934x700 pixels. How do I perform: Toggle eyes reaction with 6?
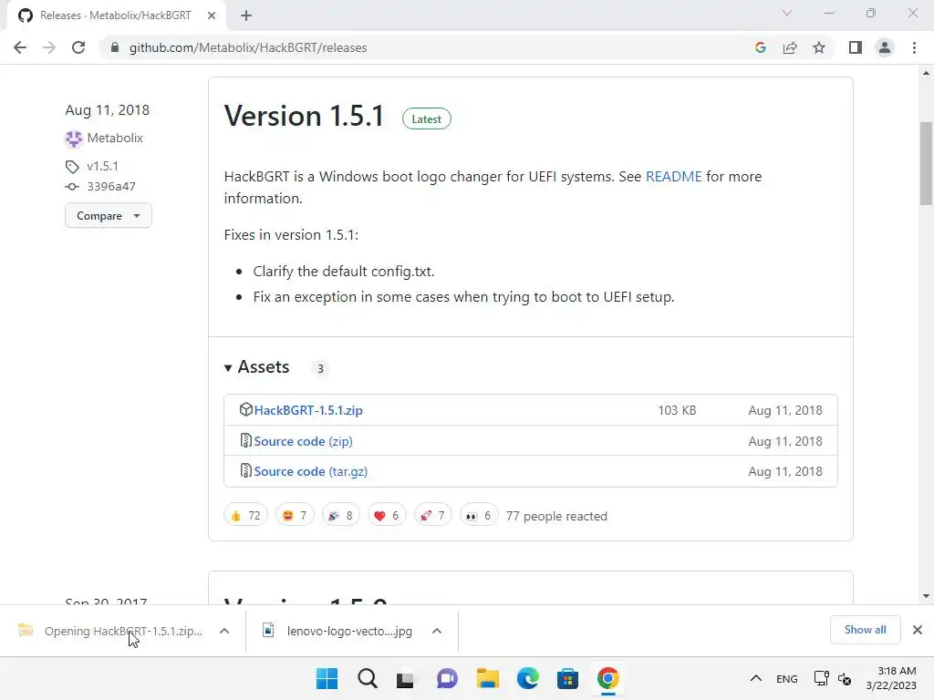pos(479,516)
